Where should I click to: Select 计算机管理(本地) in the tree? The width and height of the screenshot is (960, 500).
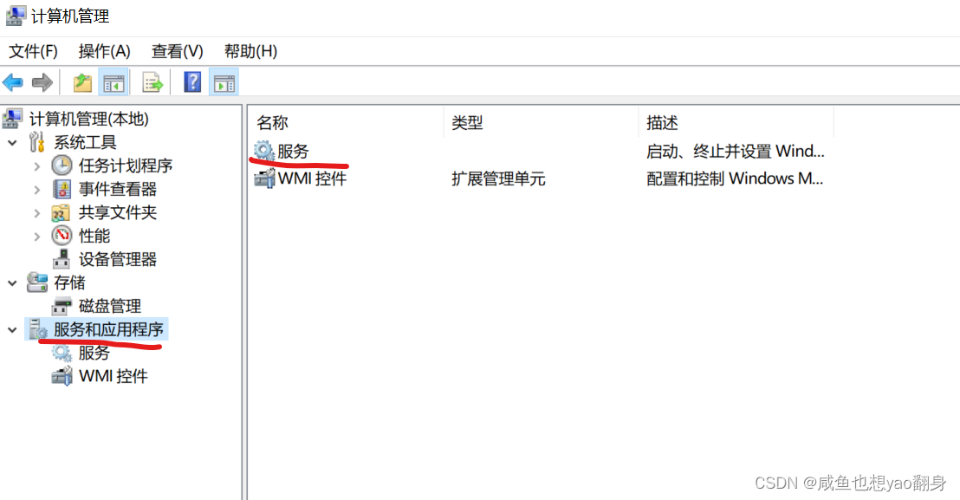(x=89, y=119)
